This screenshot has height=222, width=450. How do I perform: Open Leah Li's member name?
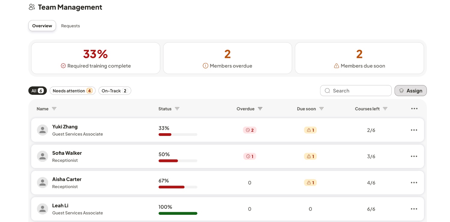(x=60, y=205)
